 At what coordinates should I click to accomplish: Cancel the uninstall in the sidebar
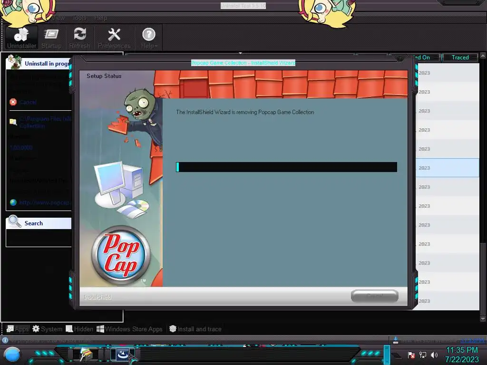[x=23, y=102]
